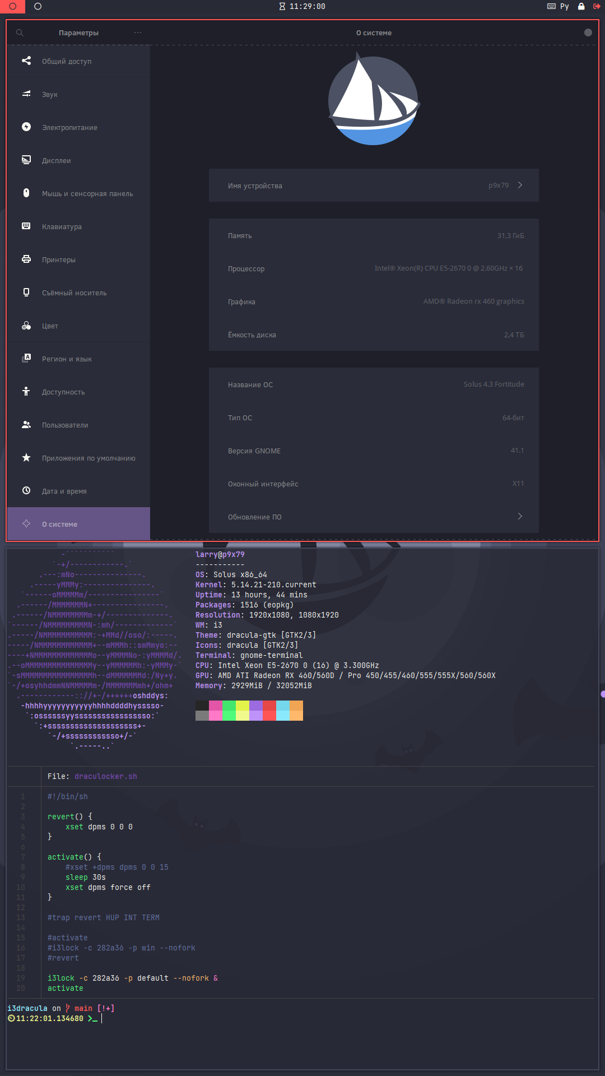This screenshot has height=1076, width=605.
Task: Click the Memory: 2929MiB / 32052MiB line
Action: pyautogui.click(x=254, y=685)
